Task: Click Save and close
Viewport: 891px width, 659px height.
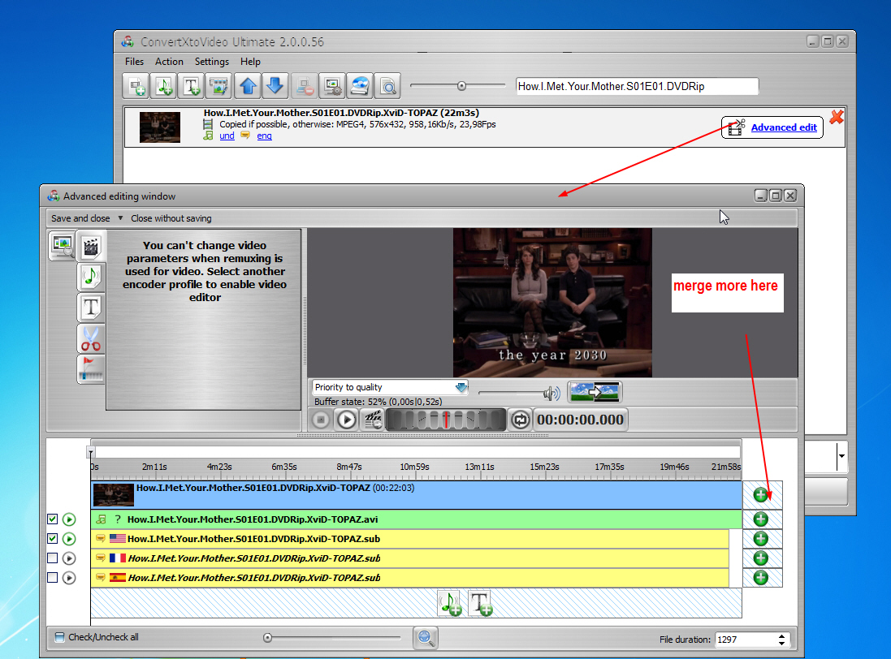Action: 80,218
